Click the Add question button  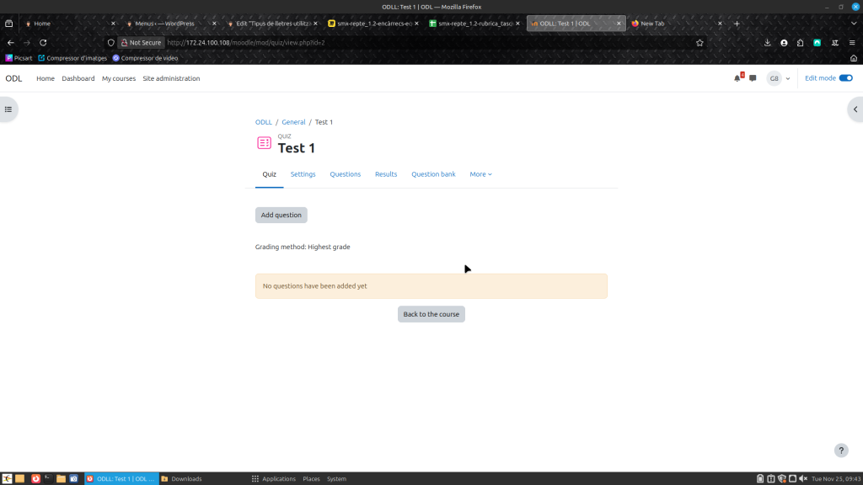point(281,215)
